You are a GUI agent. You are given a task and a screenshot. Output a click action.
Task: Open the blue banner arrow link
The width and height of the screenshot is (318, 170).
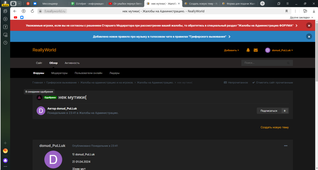click(229, 37)
